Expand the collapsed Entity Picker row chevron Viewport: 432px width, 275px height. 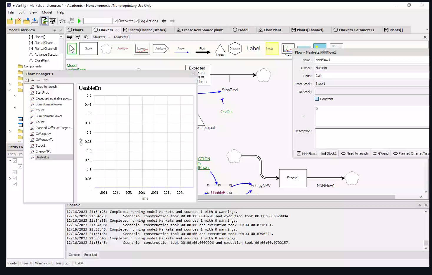point(10,178)
